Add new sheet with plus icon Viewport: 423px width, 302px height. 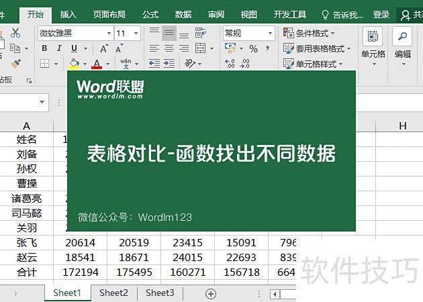[x=211, y=294]
